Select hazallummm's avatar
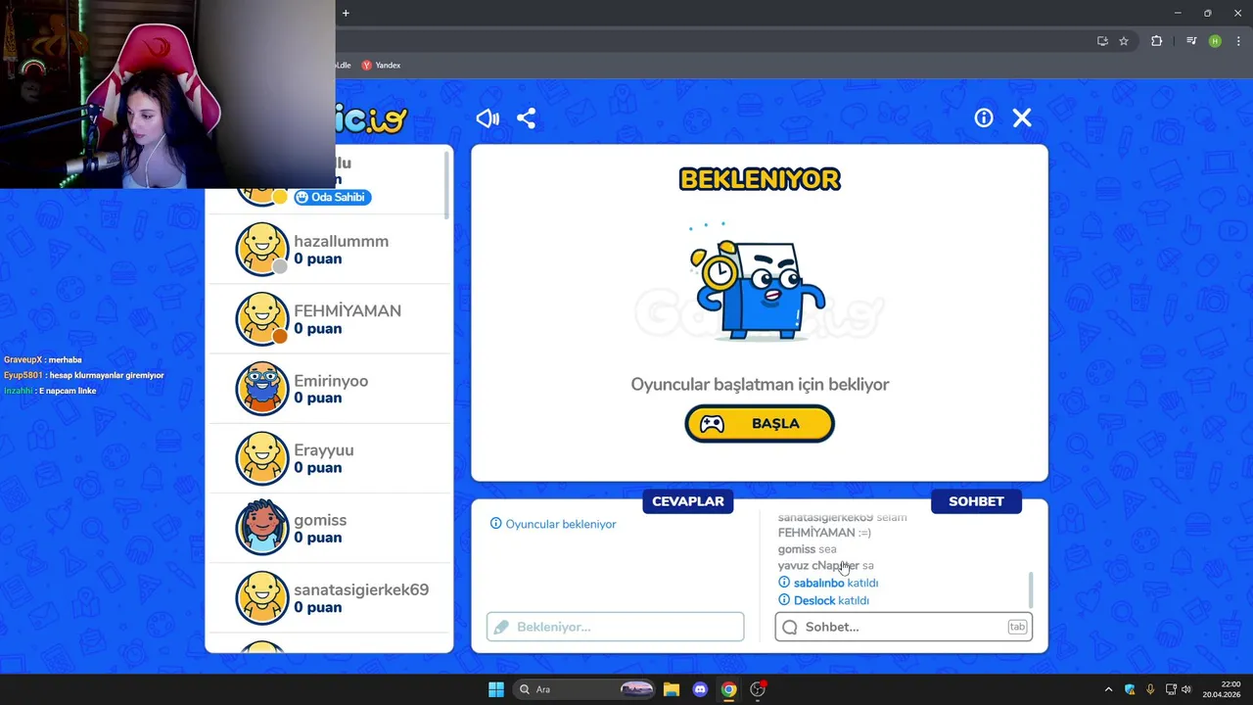 click(x=262, y=249)
